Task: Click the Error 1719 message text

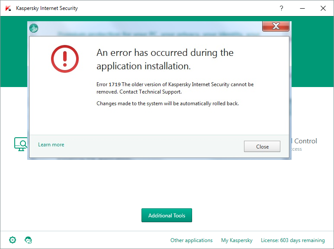Action: [175, 88]
